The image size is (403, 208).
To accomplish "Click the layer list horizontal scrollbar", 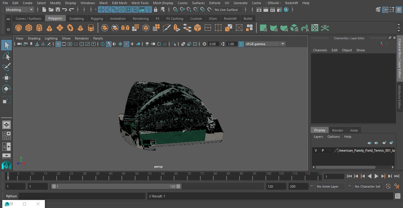I will pos(345,167).
